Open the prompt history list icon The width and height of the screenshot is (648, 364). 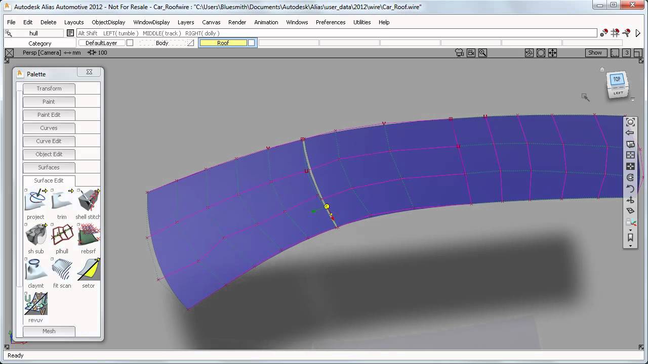tap(70, 33)
